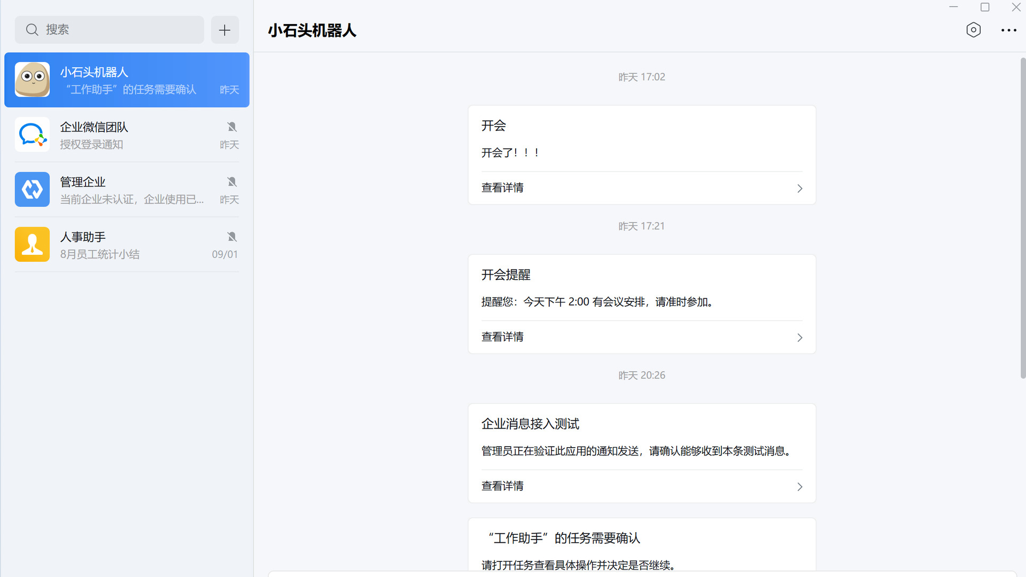The height and width of the screenshot is (577, 1026).
Task: Click the 昨天 20:26 timestamp
Action: (641, 376)
